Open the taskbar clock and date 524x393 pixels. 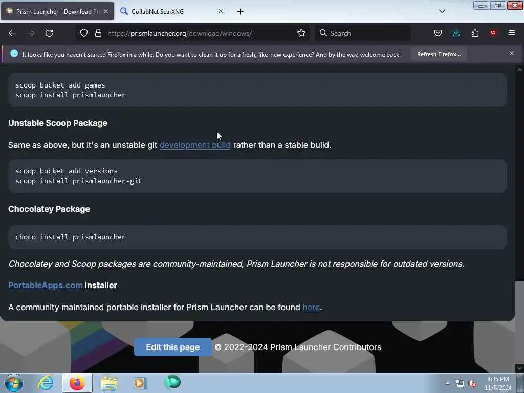pos(498,383)
